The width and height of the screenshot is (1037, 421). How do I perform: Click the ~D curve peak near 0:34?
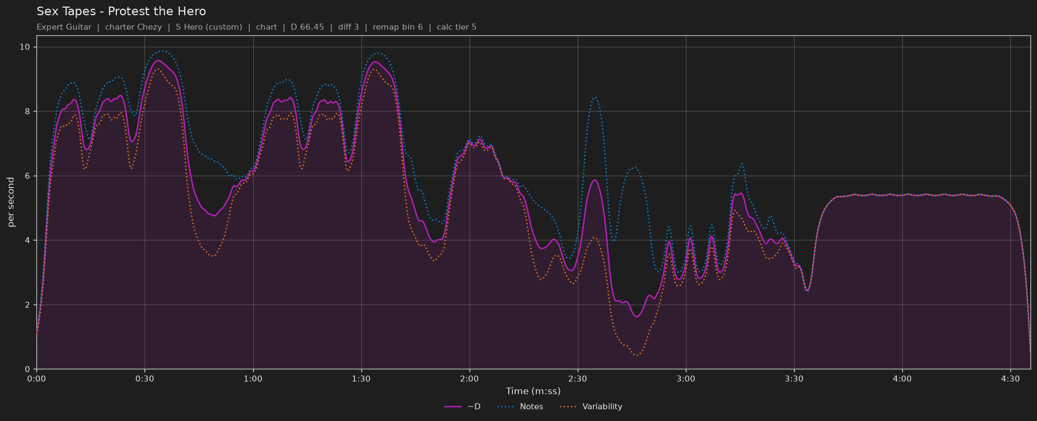click(x=159, y=60)
